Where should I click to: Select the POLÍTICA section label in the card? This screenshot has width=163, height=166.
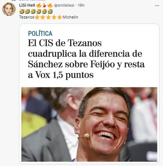(40, 33)
